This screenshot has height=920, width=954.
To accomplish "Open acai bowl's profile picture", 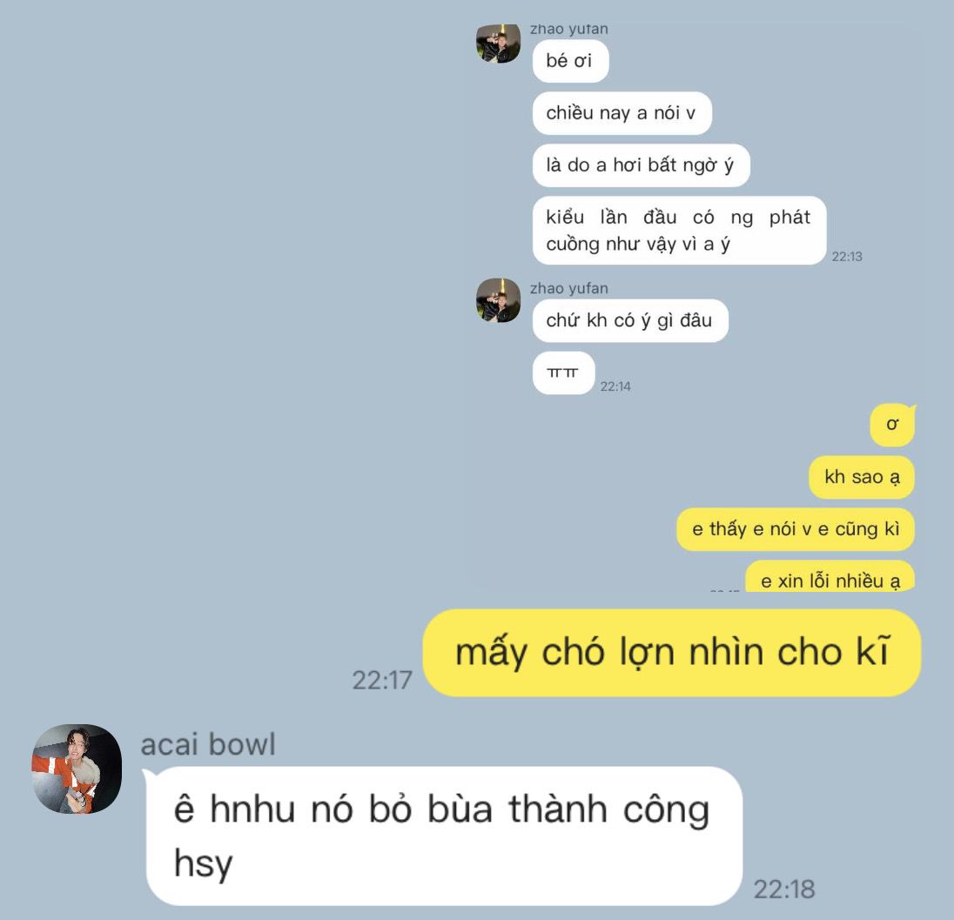I will (x=77, y=769).
